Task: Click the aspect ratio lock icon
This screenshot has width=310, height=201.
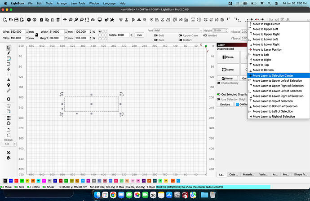Action: 36,35
